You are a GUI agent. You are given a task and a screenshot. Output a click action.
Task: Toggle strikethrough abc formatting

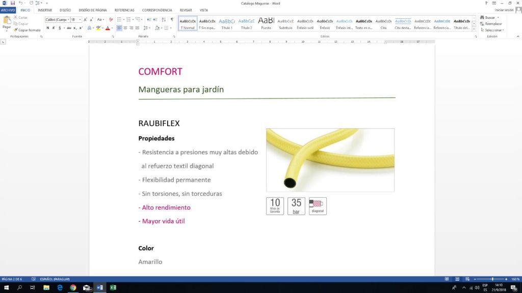point(69,28)
